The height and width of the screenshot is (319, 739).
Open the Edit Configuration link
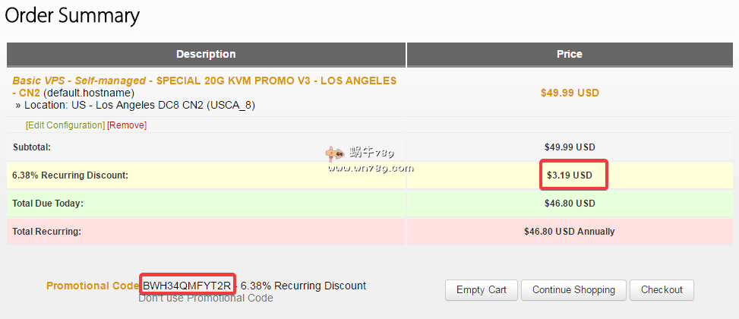pos(65,125)
